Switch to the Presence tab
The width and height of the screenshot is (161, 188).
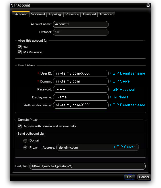click(72, 14)
